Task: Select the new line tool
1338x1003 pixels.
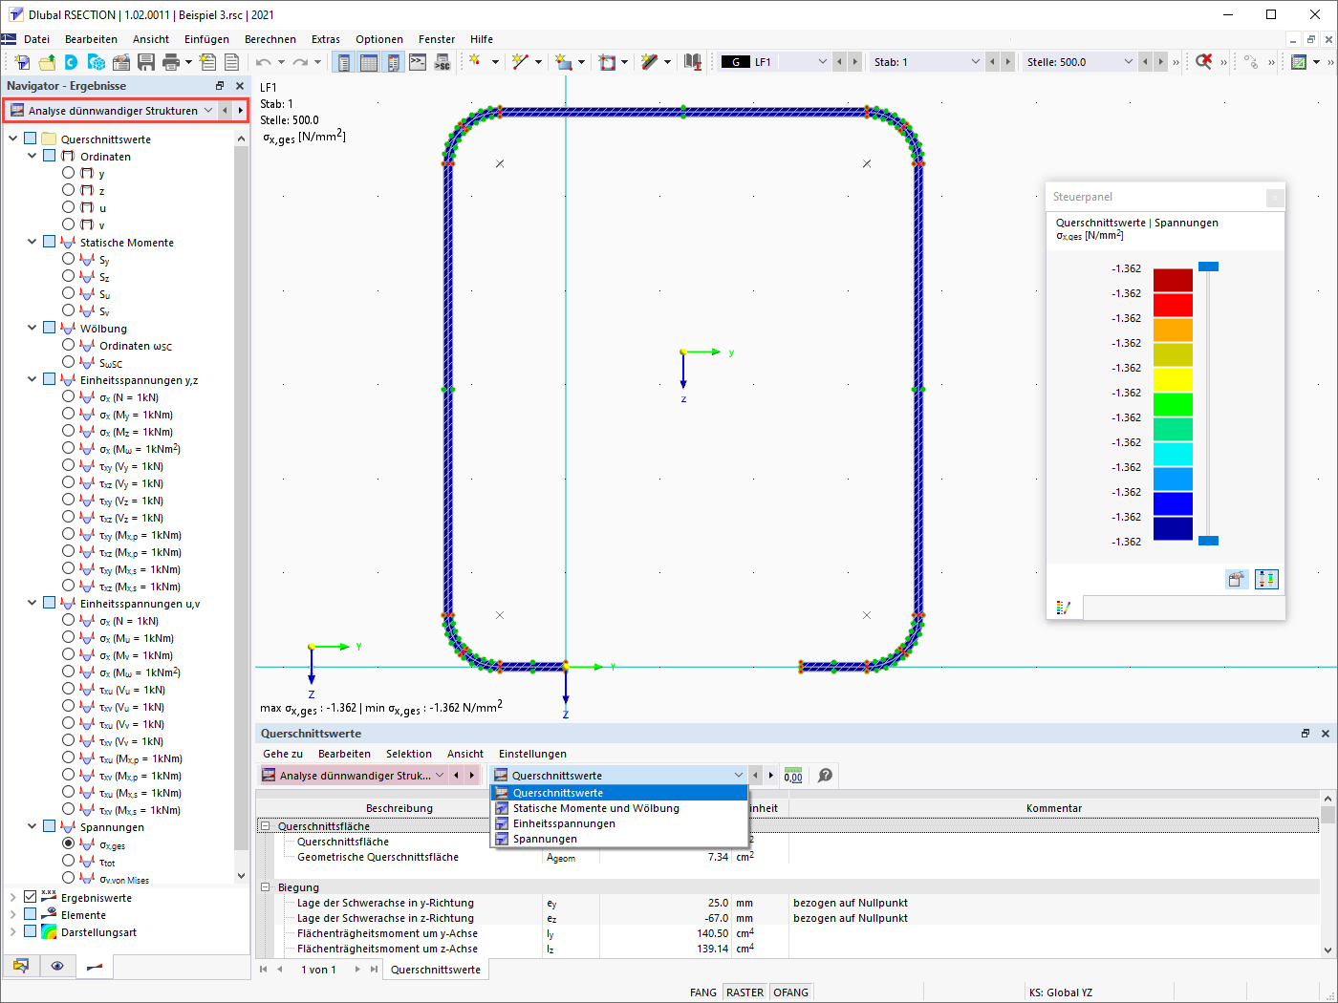Action: [x=520, y=62]
